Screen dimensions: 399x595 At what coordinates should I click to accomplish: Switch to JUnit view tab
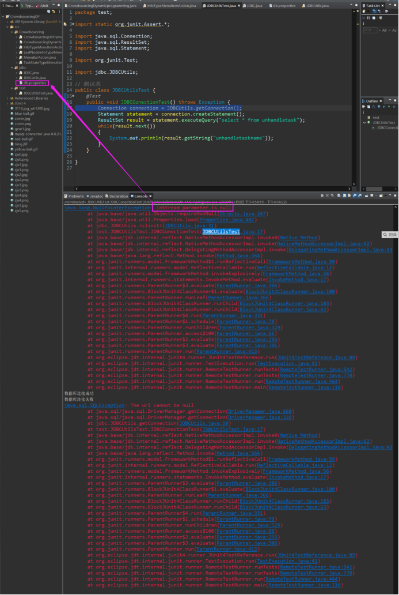(x=43, y=6)
